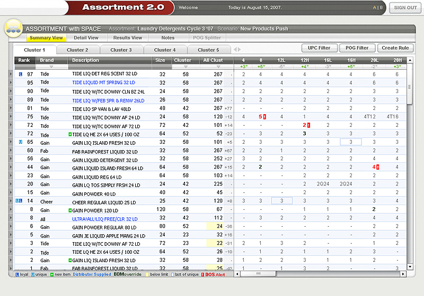Click the Create Rule button
This screenshot has width=424, height=296.
coord(395,48)
